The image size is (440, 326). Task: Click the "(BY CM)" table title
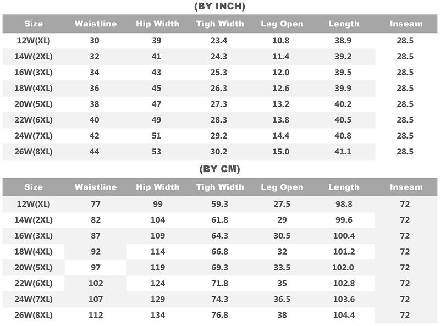tap(219, 169)
